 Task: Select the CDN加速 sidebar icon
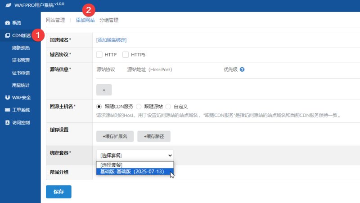pyautogui.click(x=8, y=35)
